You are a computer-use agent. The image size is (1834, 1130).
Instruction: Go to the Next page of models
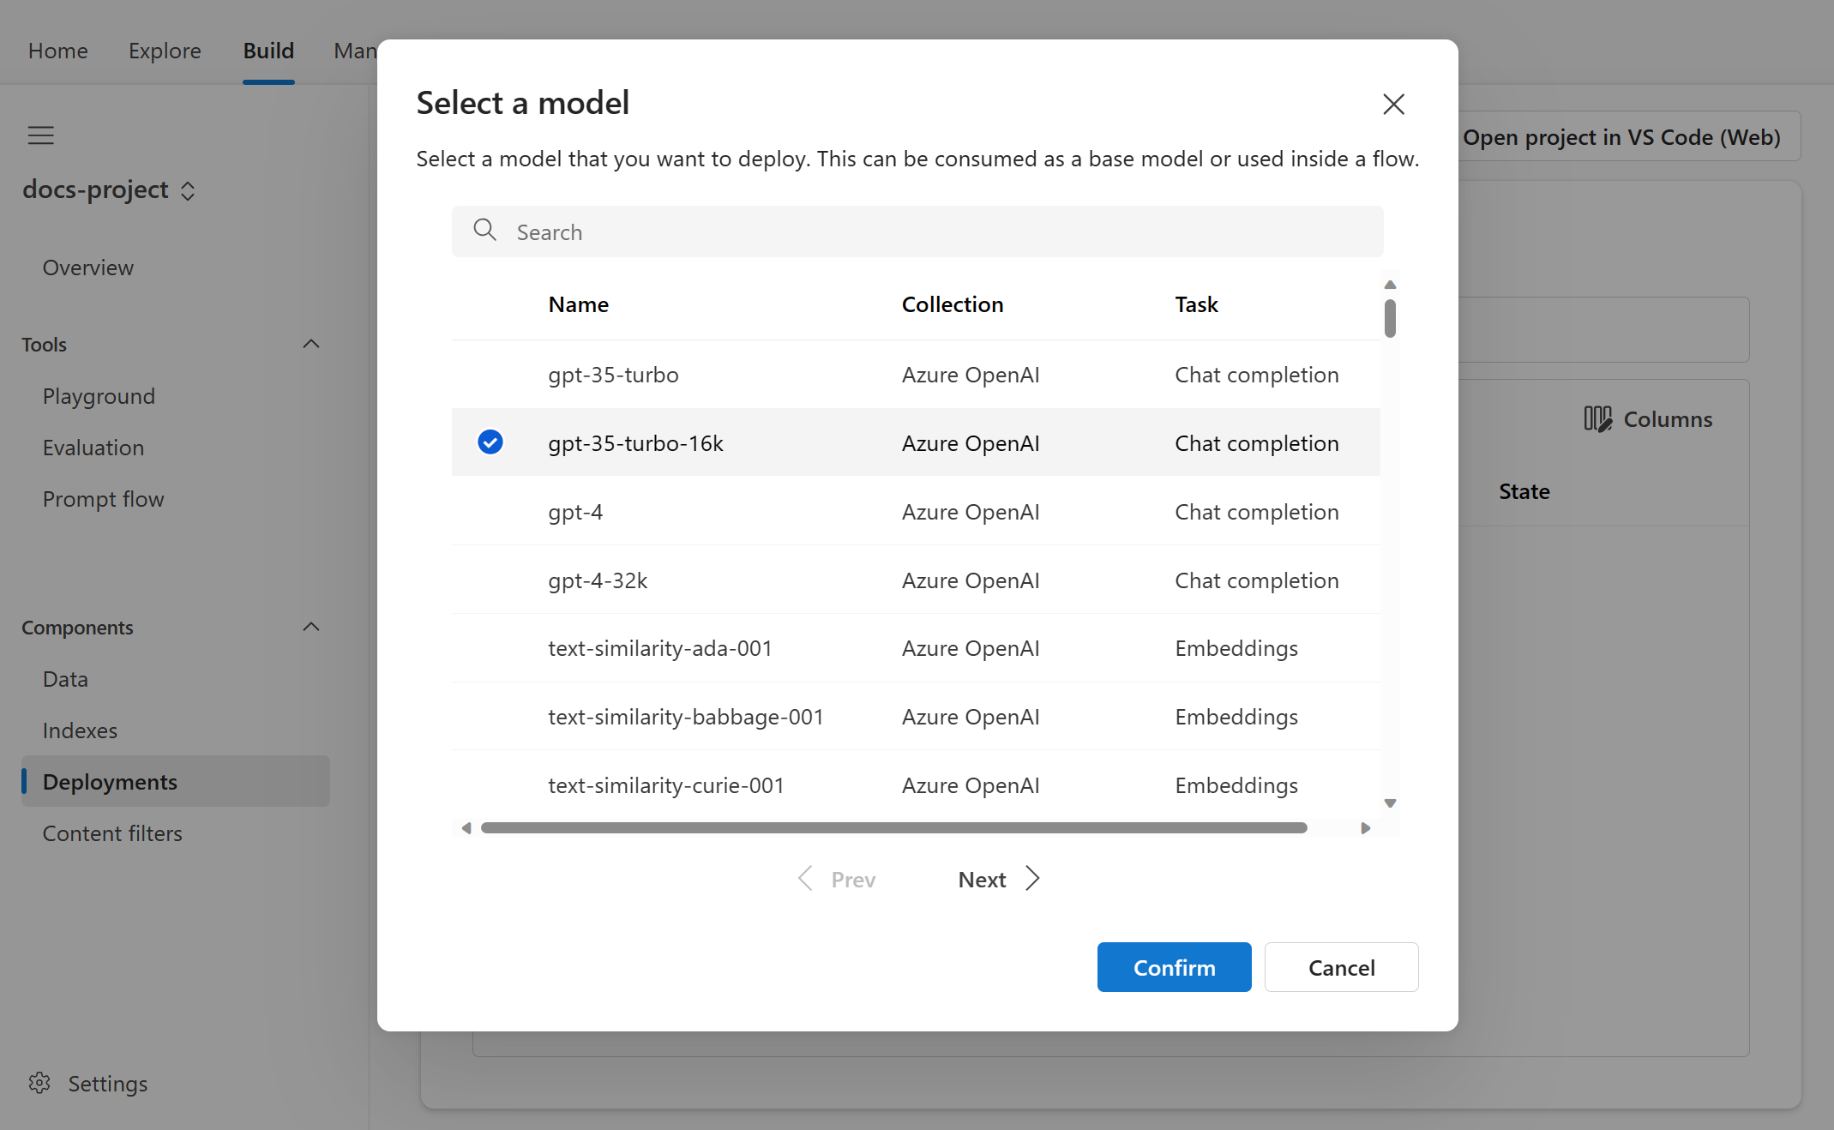click(x=999, y=880)
